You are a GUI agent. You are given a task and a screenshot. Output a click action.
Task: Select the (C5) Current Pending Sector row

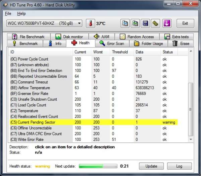coord(93,122)
